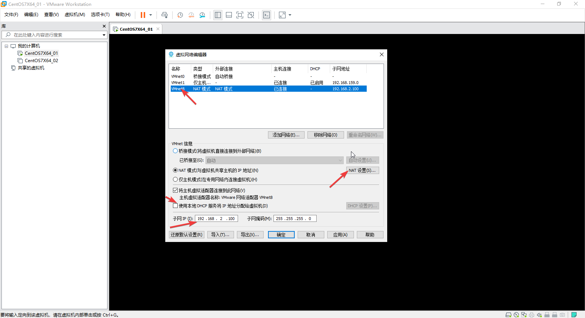
Task: Open the snapshot manager icon
Action: 202,15
